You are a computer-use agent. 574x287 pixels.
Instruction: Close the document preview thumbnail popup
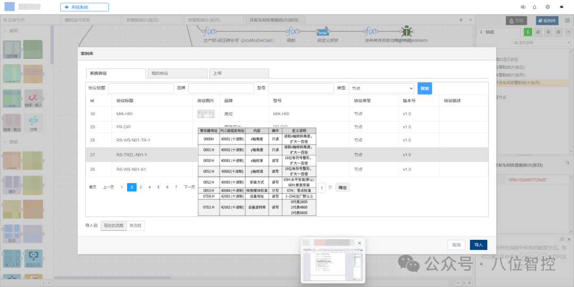(x=359, y=243)
